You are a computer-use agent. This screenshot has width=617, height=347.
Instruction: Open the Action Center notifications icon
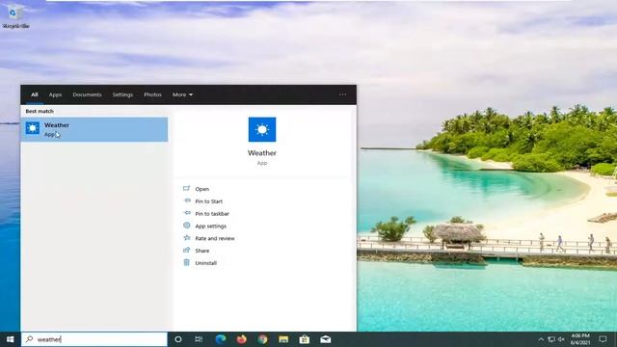603,339
